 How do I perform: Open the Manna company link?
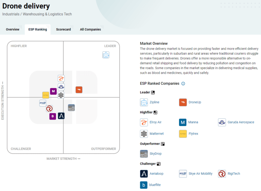click(x=193, y=122)
